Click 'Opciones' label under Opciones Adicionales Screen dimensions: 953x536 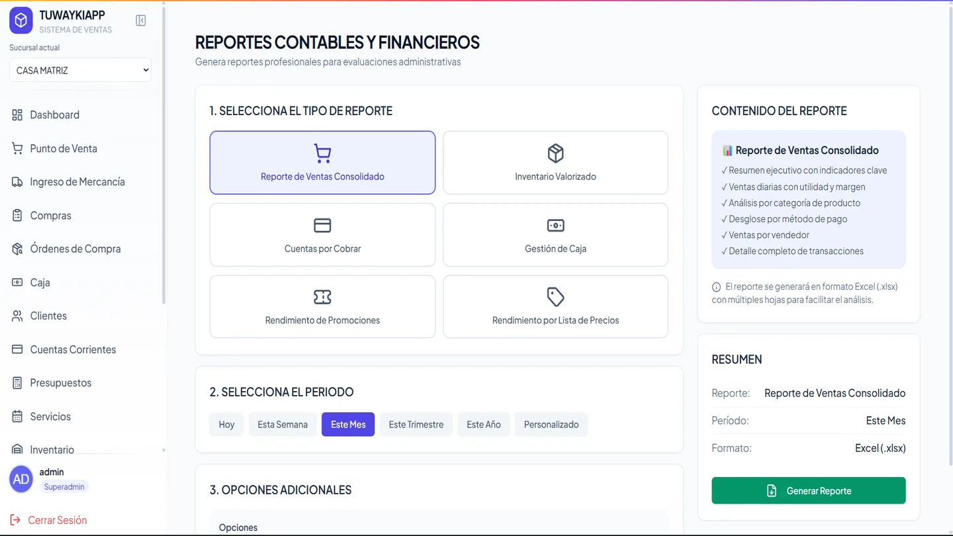(238, 527)
